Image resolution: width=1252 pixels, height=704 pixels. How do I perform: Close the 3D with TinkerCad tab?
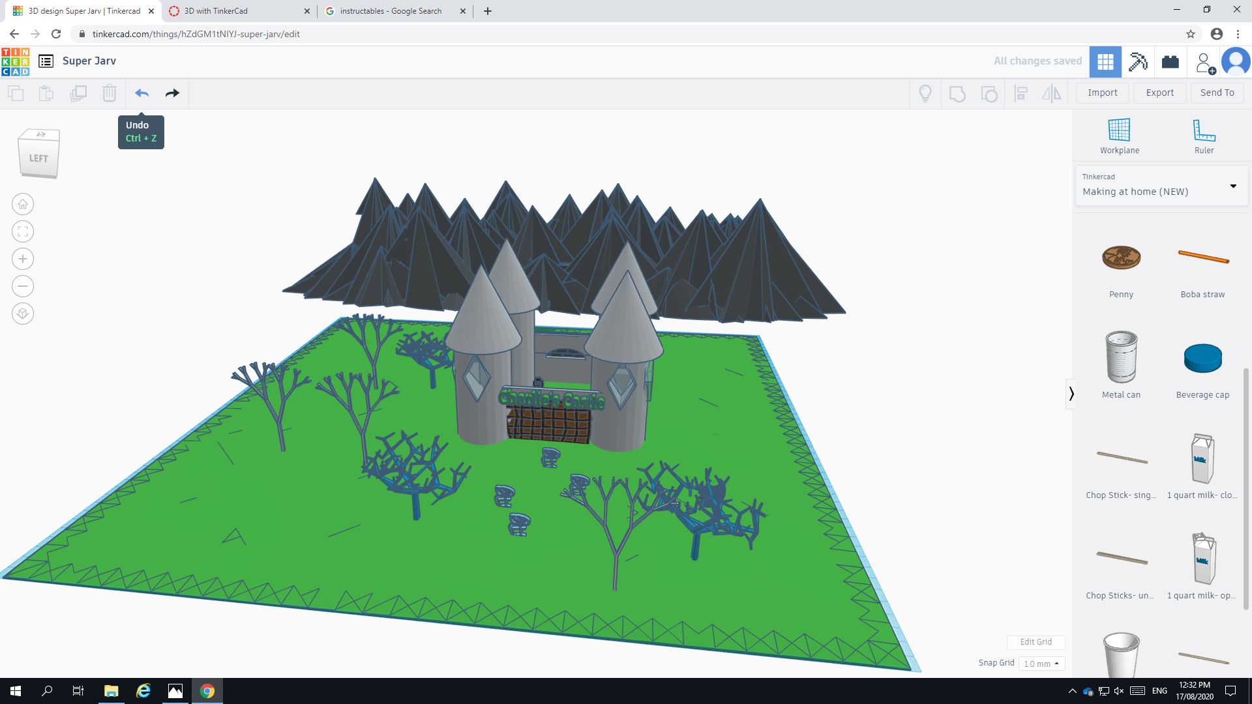click(307, 11)
